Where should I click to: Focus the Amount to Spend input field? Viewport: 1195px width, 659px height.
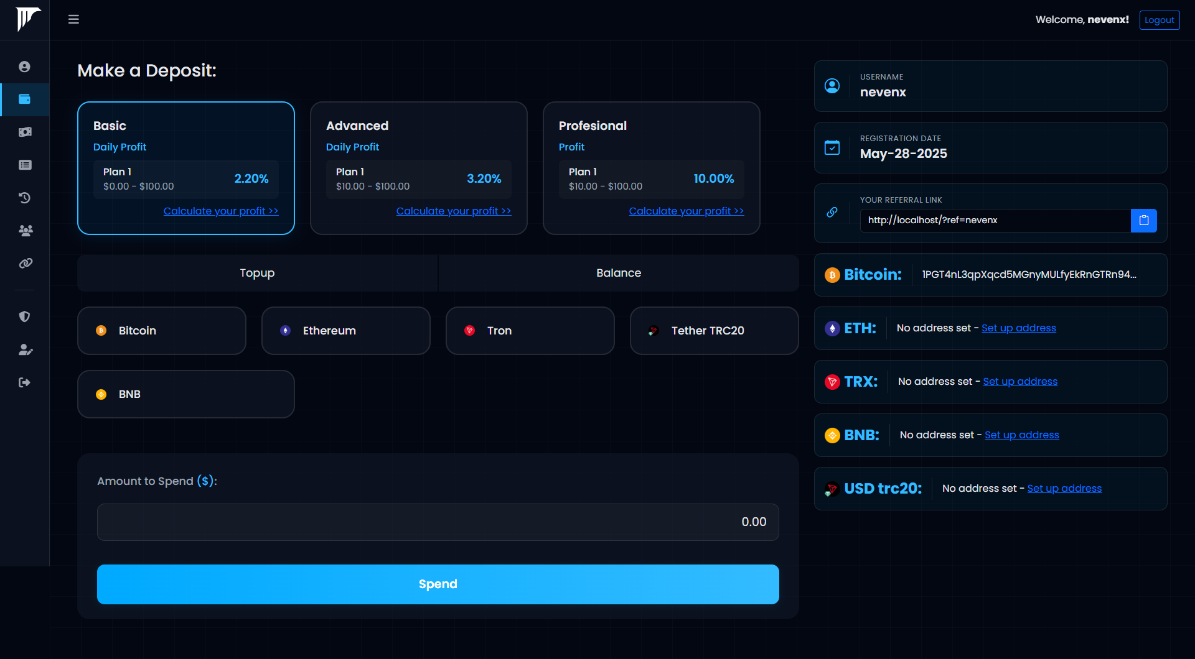point(438,522)
